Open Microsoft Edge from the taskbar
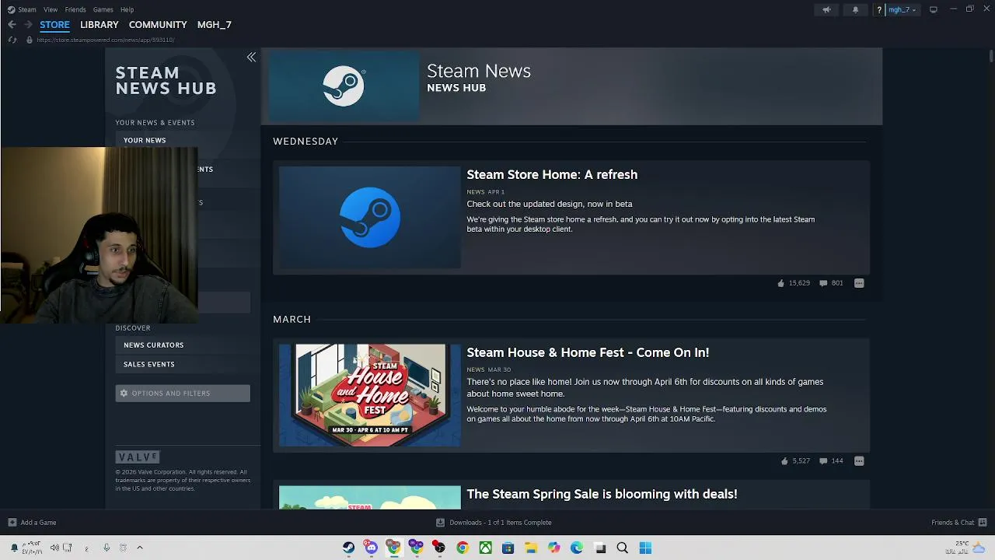 pos(577,548)
